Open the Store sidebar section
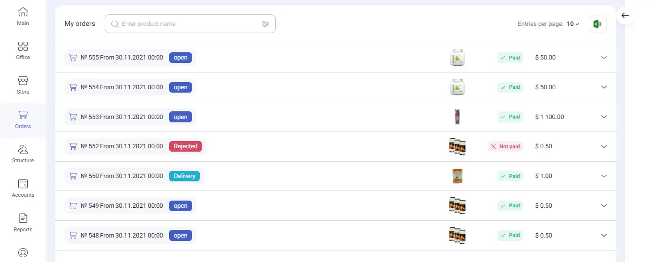The image size is (656, 262). pyautogui.click(x=23, y=85)
